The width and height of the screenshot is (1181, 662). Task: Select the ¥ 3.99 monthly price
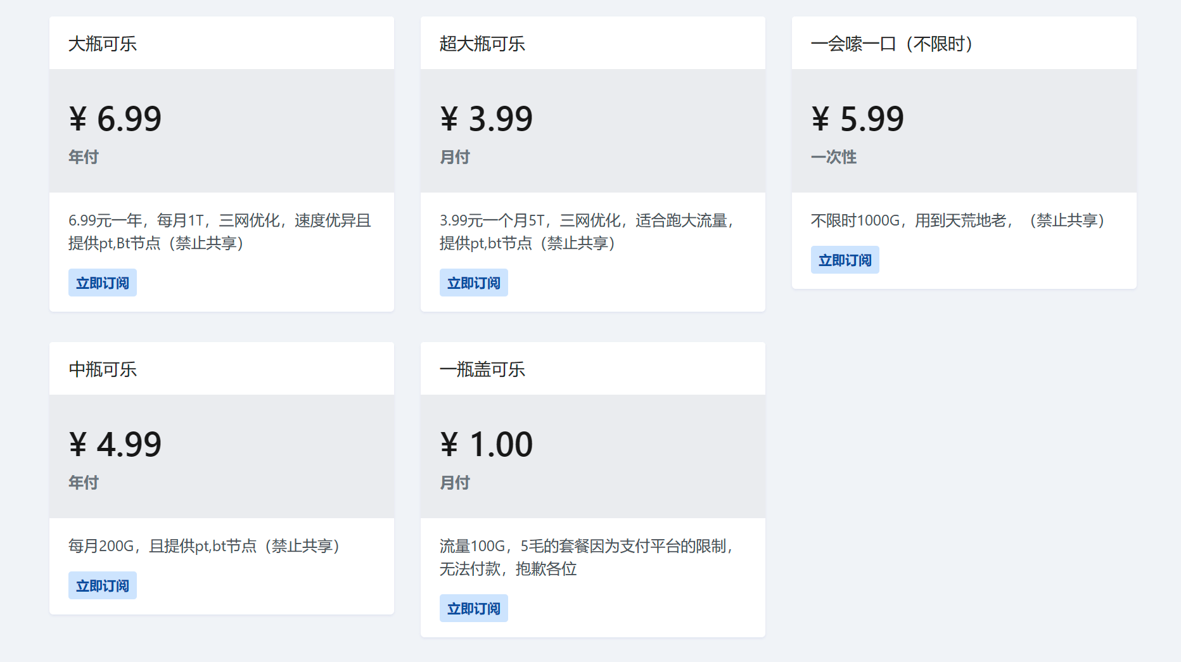click(487, 118)
